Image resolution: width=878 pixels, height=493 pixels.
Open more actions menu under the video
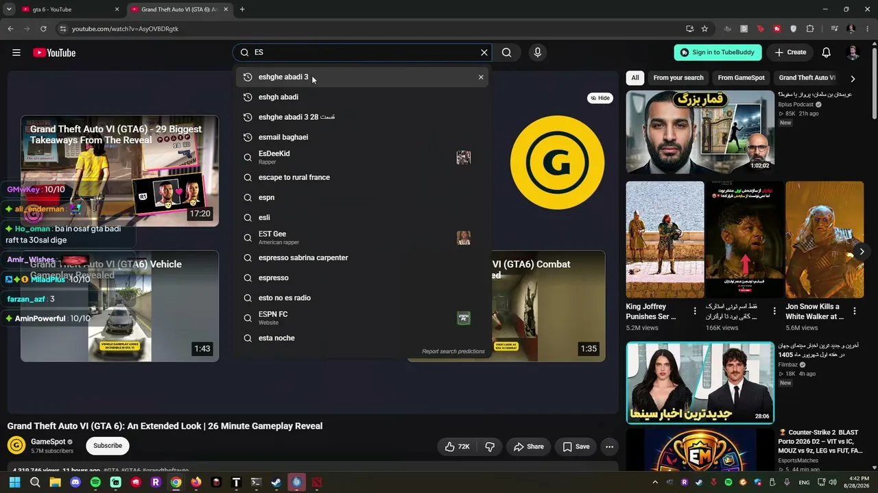click(609, 446)
